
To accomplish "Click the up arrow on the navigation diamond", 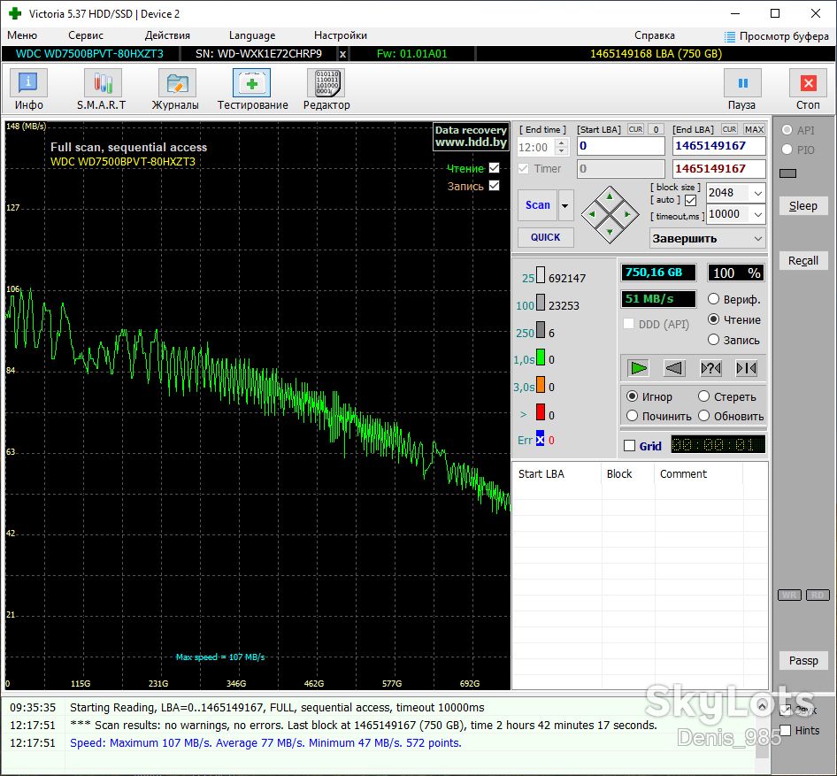I will (610, 196).
